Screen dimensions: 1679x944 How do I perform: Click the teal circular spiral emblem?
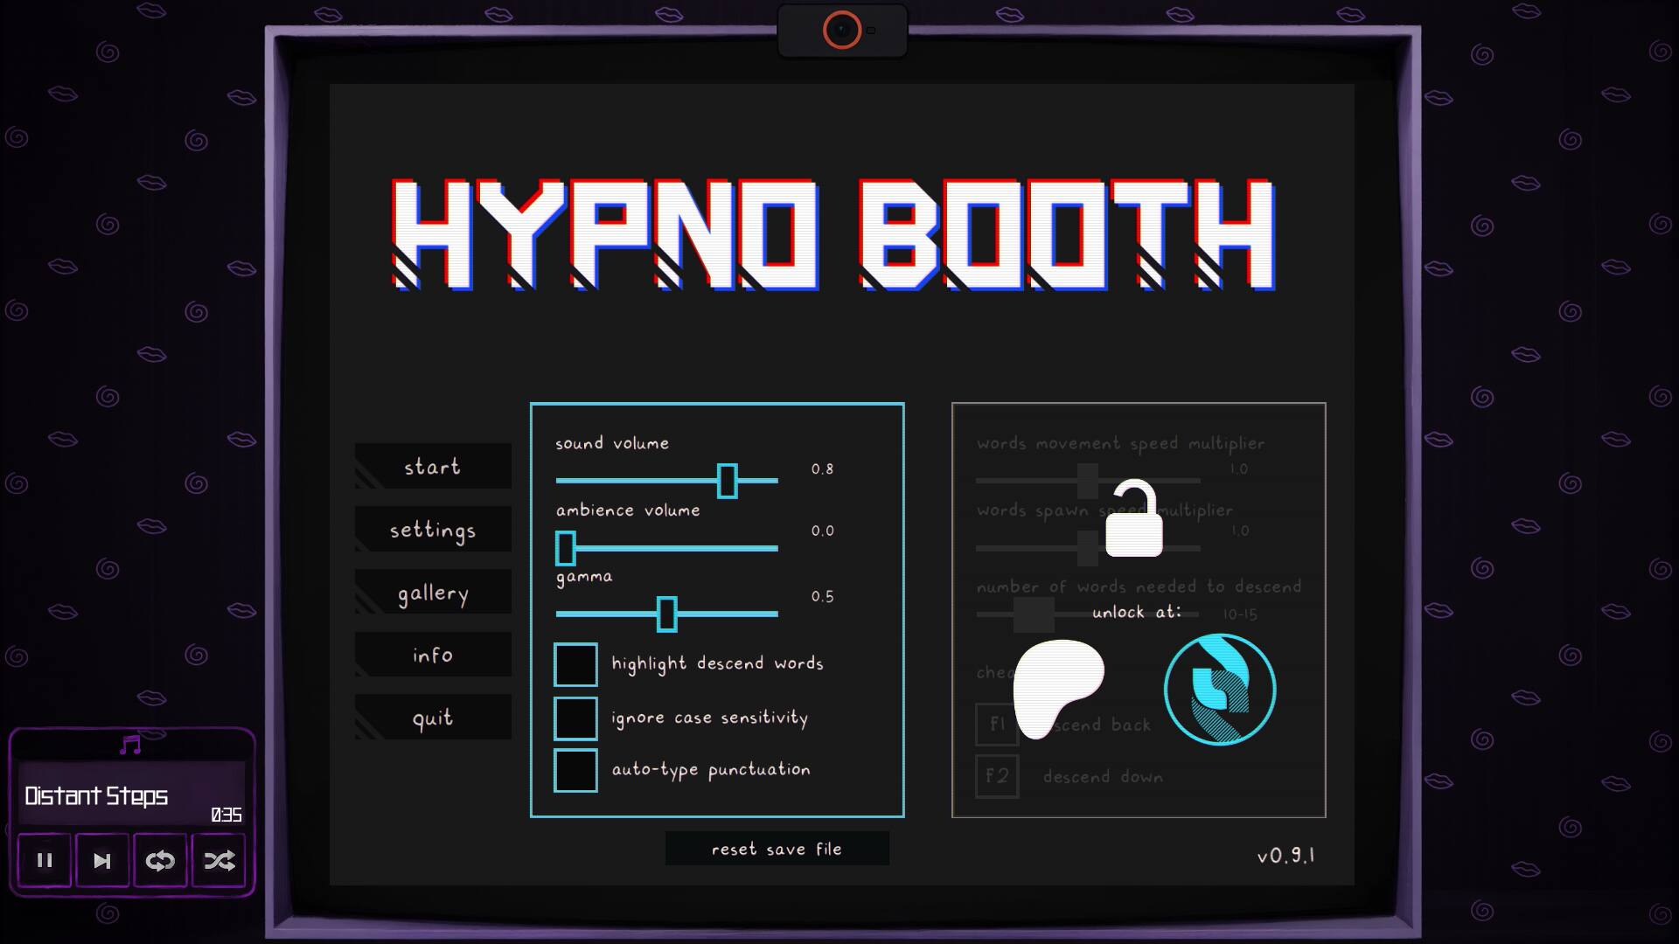(x=1220, y=690)
